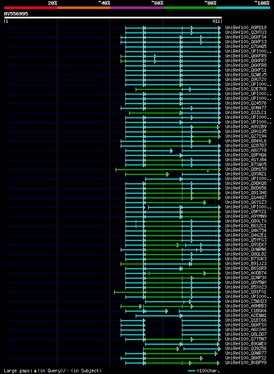Open hit UniRef100_Q2HTU3

click(246, 33)
